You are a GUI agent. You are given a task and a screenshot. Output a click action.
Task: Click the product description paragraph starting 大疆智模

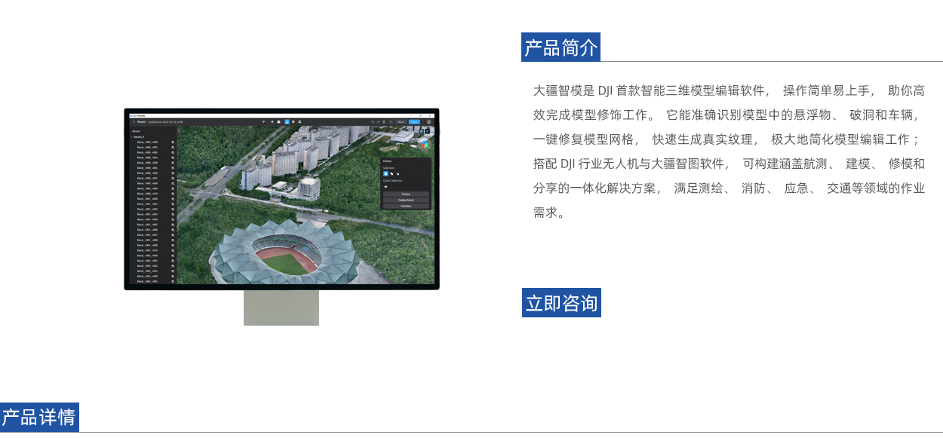[729, 152]
